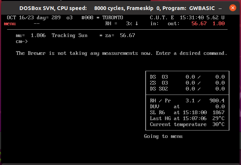Click the "Going to menu" status message
This screenshot has height=165, width=241.
click(x=163, y=136)
